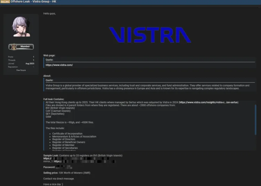
Task: Click 'Register of Directors' bullet
Action: 64,139
